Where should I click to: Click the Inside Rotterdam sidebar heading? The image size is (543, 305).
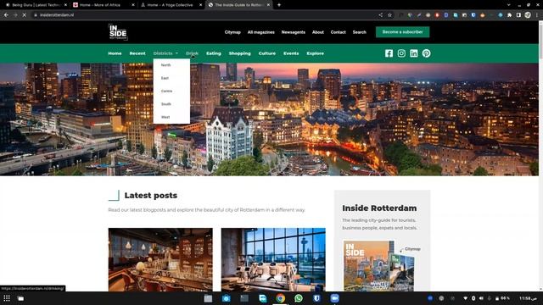click(x=379, y=208)
